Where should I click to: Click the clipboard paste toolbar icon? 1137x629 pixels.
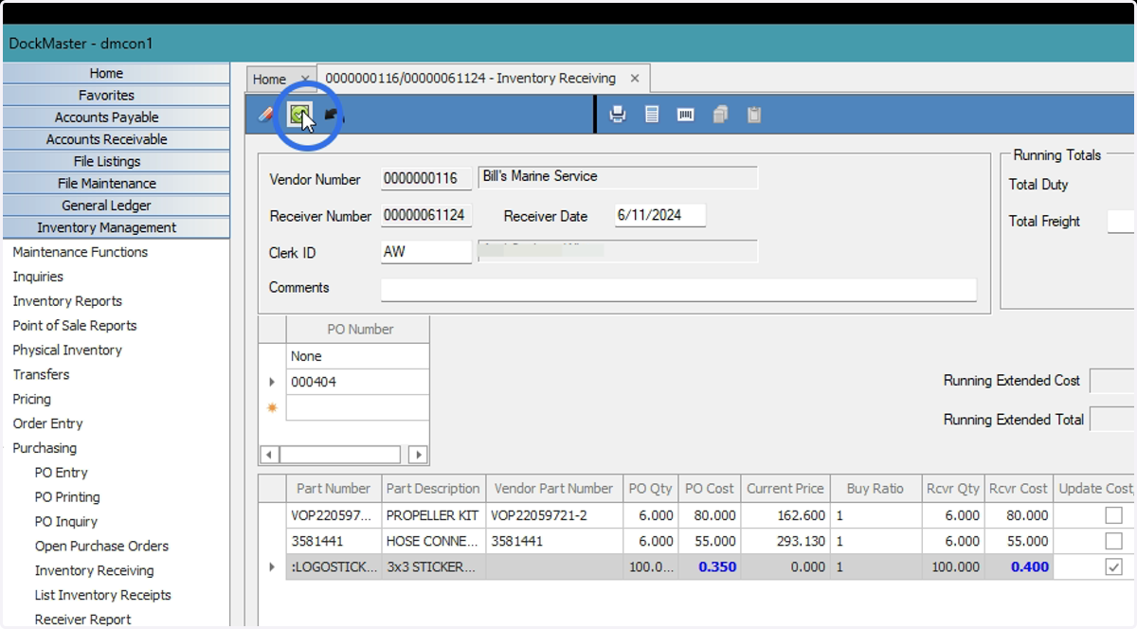(754, 115)
